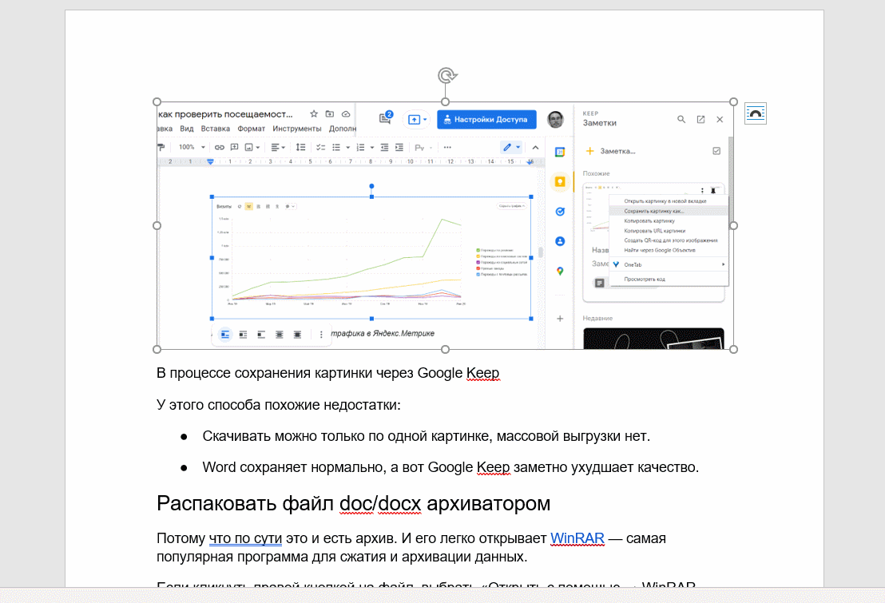This screenshot has height=603, width=885.
Task: Click the add comment icon in the Docs toolbar
Action: click(234, 148)
